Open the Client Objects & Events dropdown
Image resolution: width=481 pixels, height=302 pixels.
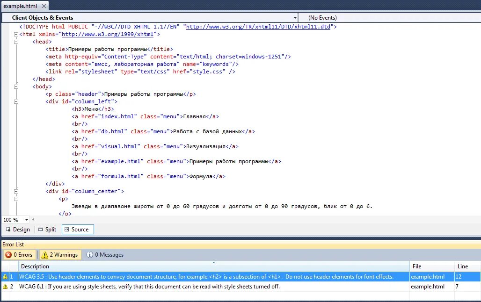(x=295, y=18)
